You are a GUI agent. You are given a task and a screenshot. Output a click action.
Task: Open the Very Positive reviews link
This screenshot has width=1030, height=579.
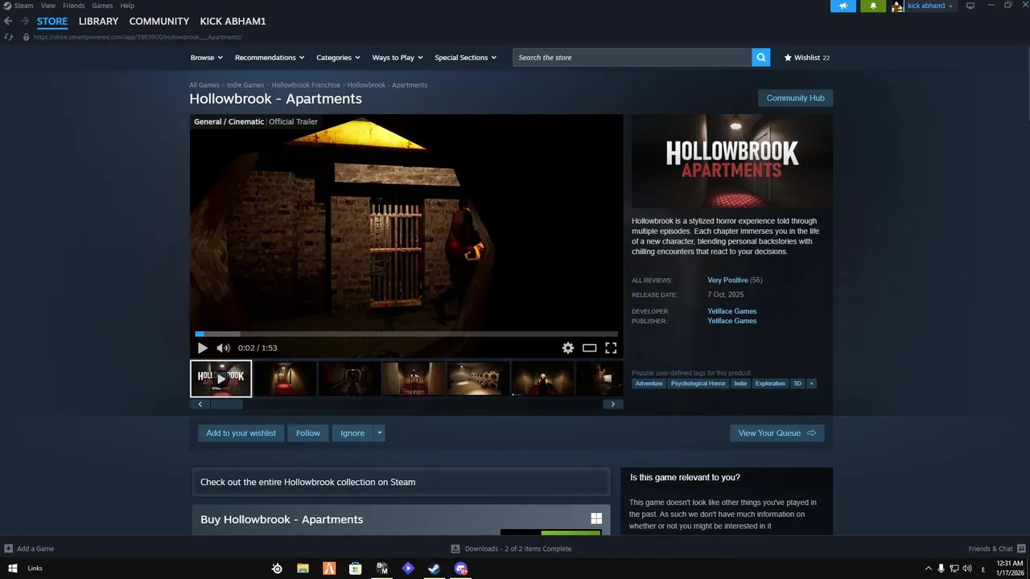727,280
